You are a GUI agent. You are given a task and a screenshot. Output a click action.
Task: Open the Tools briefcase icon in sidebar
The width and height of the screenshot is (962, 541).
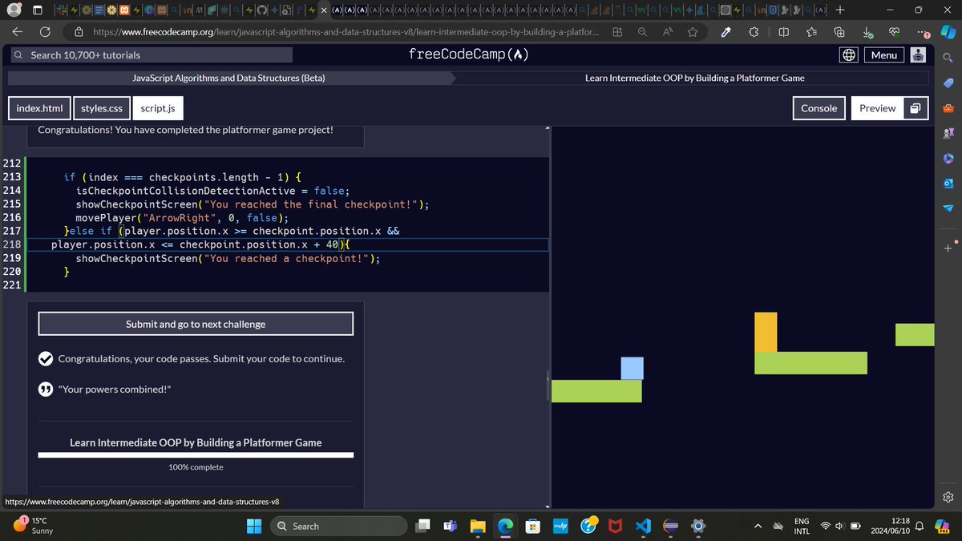pos(948,108)
